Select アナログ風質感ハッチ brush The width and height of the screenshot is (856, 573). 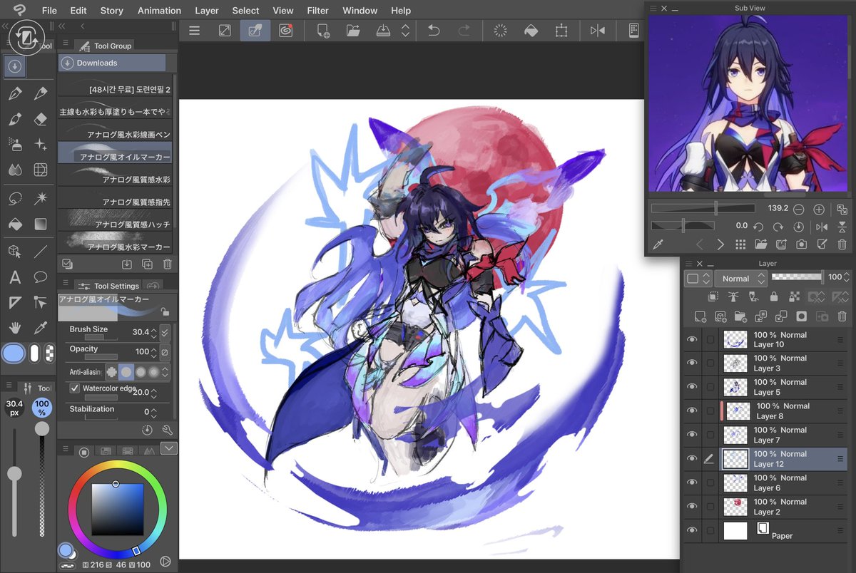click(x=115, y=220)
